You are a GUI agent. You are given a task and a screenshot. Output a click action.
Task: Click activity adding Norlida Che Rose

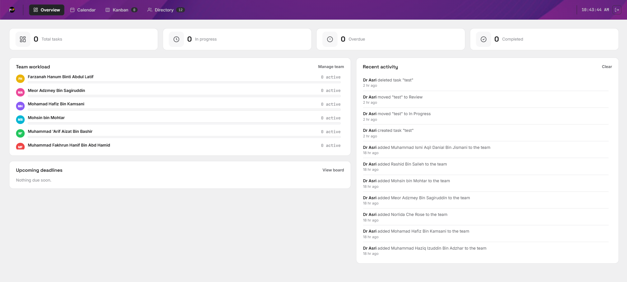coord(486,217)
